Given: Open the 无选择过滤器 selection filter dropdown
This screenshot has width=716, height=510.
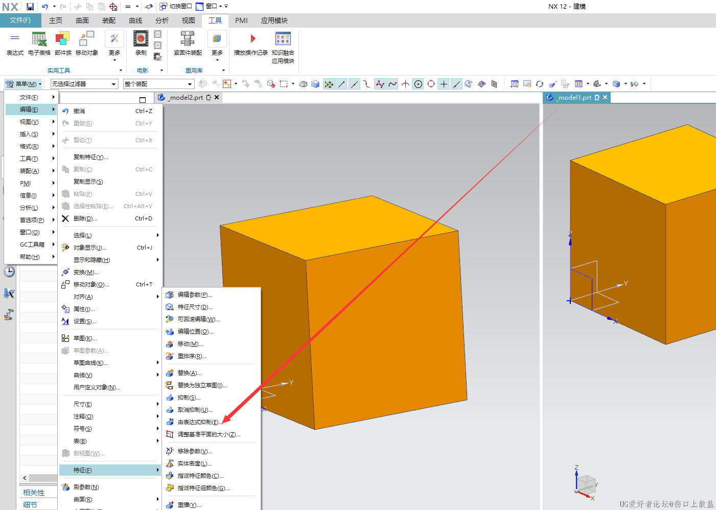Looking at the screenshot, I should click(84, 84).
